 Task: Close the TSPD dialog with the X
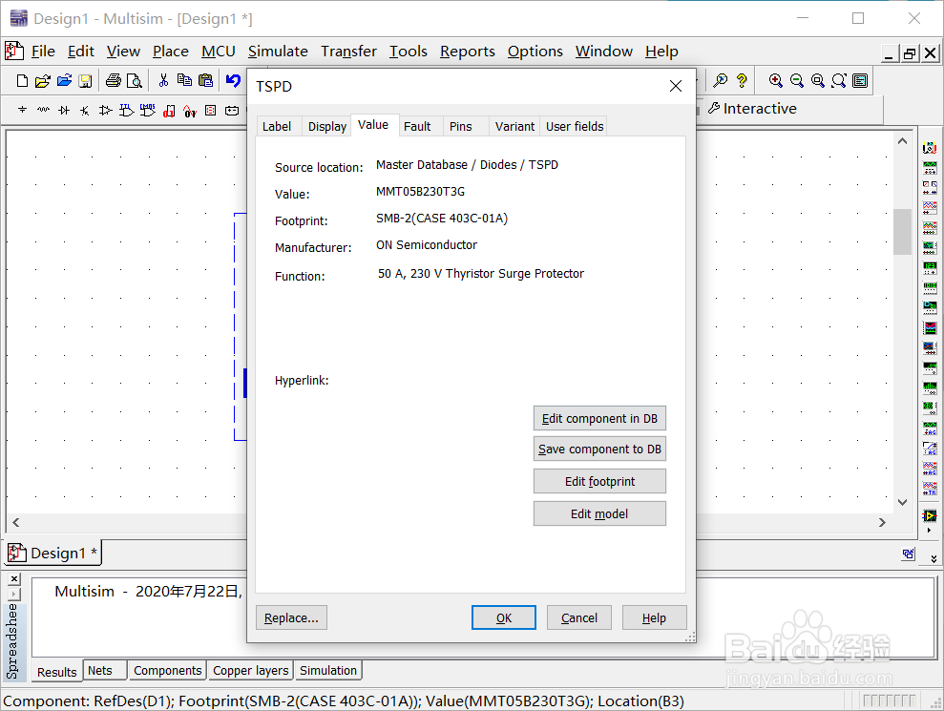[x=676, y=86]
